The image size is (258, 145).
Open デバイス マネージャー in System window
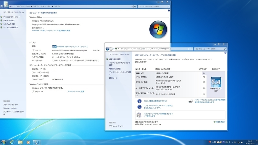coord(12,17)
